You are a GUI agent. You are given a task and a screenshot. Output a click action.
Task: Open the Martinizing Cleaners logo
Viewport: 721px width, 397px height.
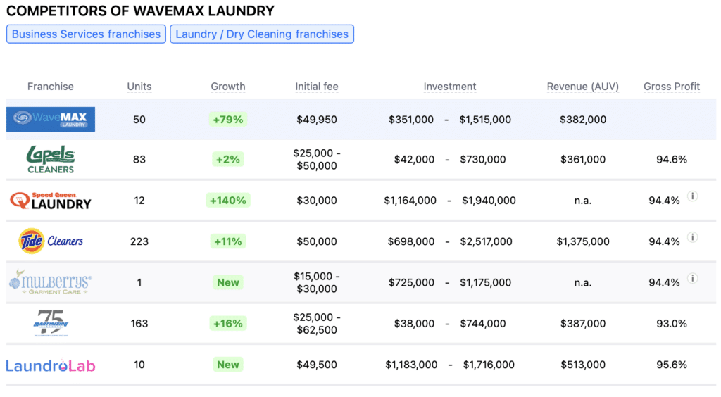(x=51, y=323)
